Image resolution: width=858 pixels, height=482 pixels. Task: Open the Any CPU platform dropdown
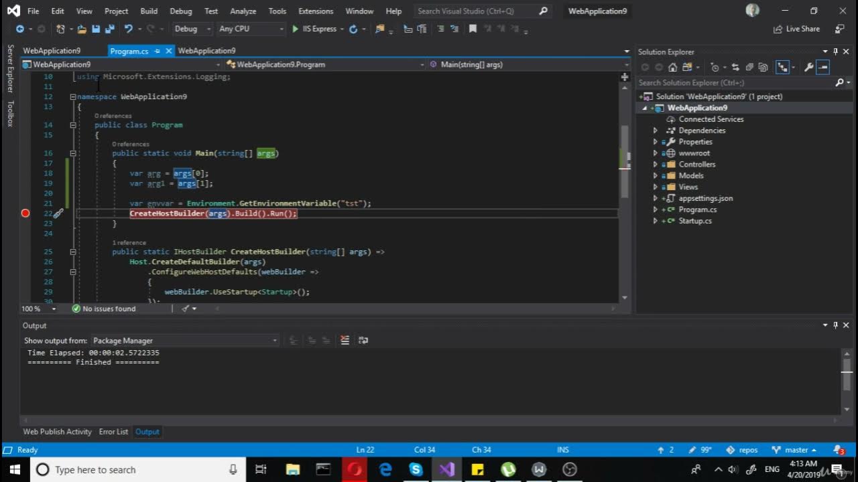click(x=251, y=29)
